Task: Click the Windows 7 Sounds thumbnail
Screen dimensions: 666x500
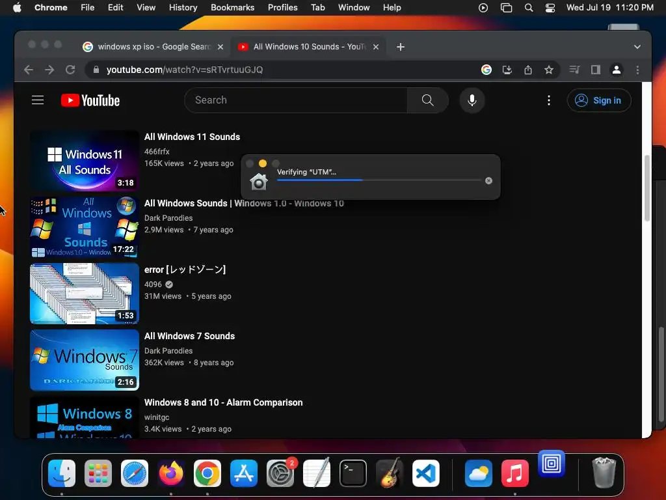Action: [85, 359]
